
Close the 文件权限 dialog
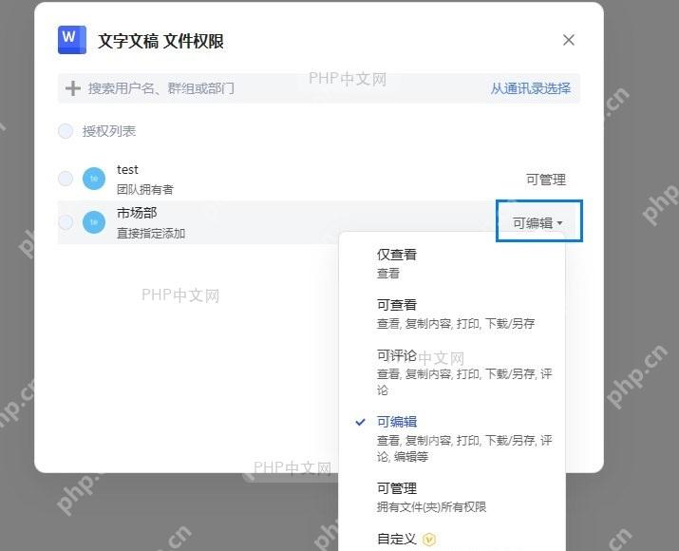tap(569, 40)
